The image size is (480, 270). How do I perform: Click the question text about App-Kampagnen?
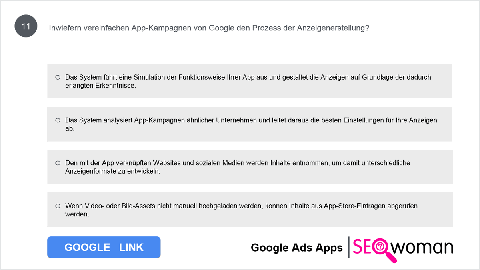(209, 28)
